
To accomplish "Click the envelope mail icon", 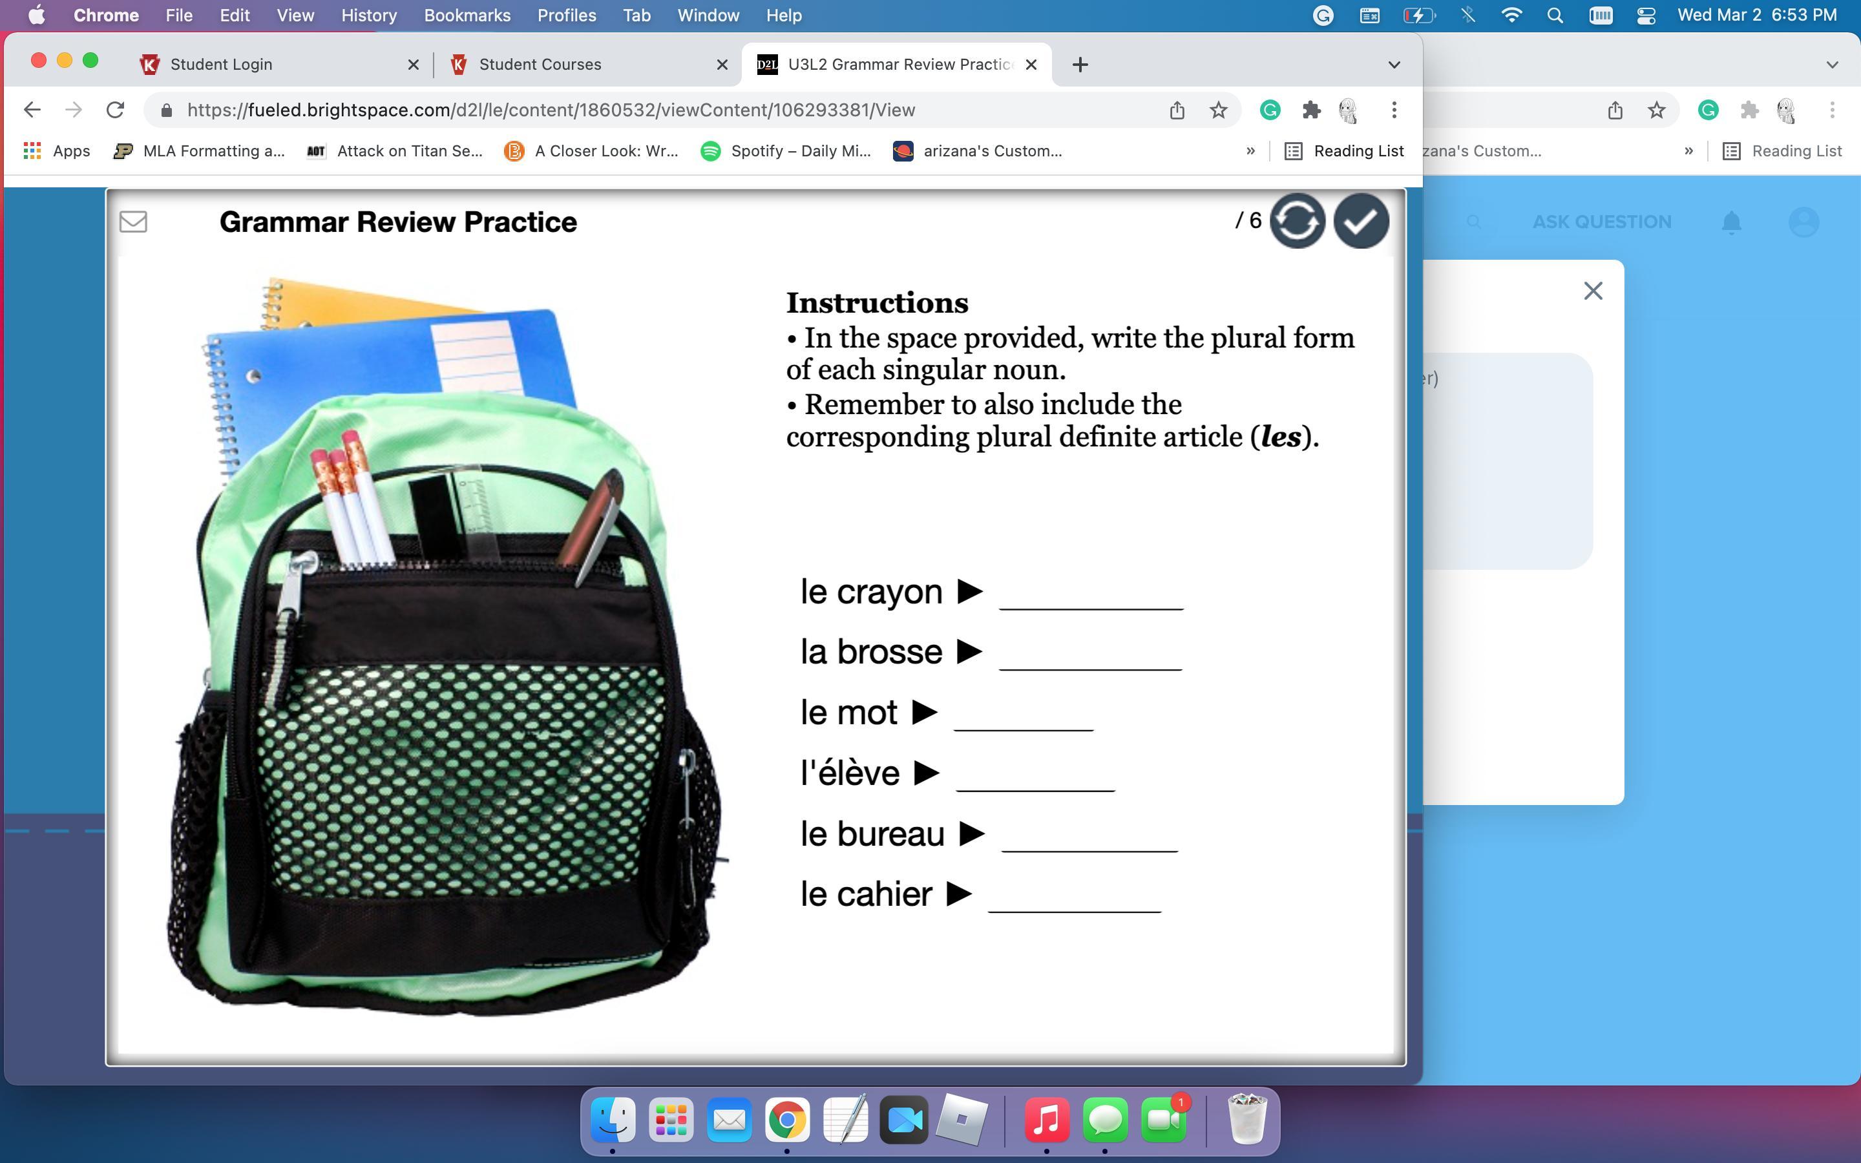I will point(133,222).
